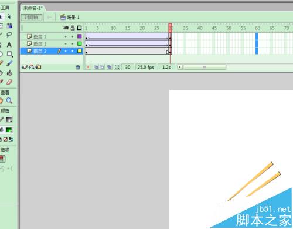This screenshot has height=229, width=293.
Task: Click the 25.0 fps frame rate display
Action: point(146,67)
